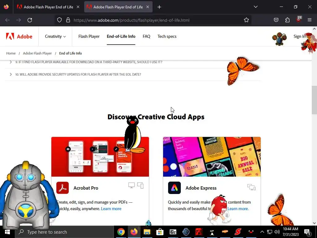
Task: Open the volume speaker tray icon
Action: 277,232
